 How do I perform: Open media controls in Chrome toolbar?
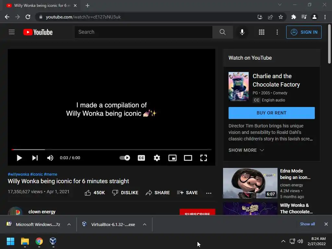point(304,17)
